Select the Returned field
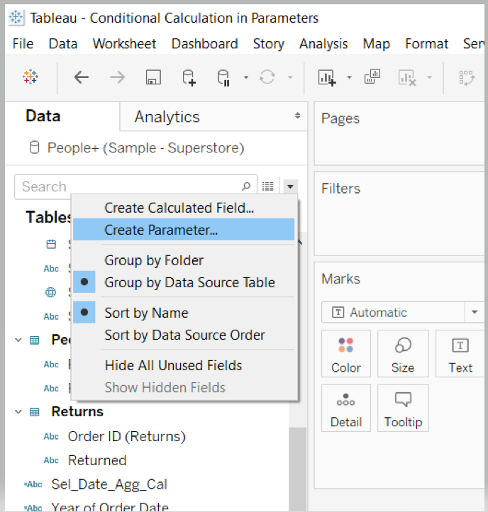The image size is (488, 512). 97,460
